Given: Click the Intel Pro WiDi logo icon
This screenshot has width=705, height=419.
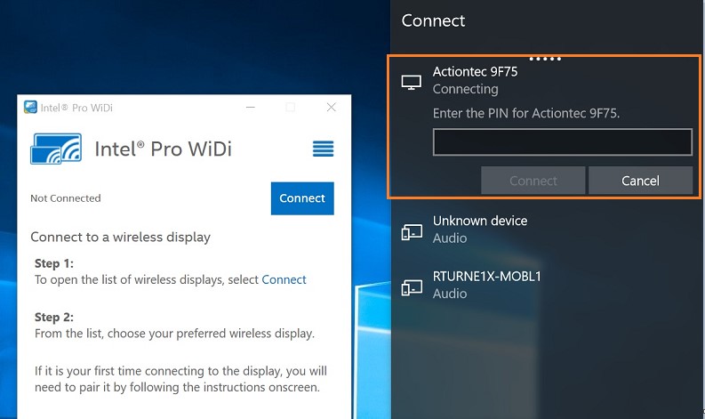Looking at the screenshot, I should [56, 149].
